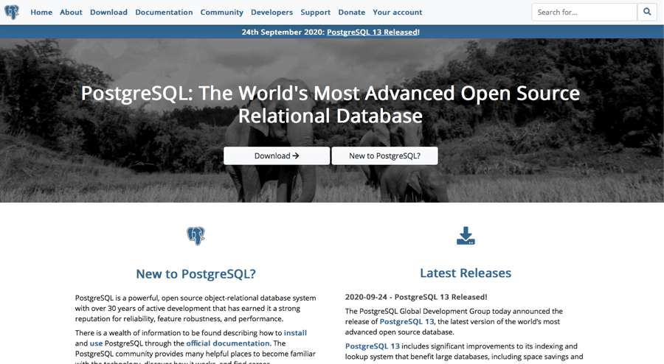Open the Support nav link
This screenshot has height=364, width=664.
pos(316,13)
